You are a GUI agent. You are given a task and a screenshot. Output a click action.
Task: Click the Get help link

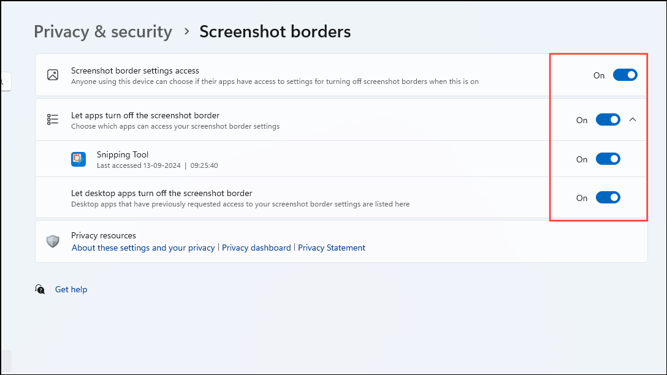71,289
